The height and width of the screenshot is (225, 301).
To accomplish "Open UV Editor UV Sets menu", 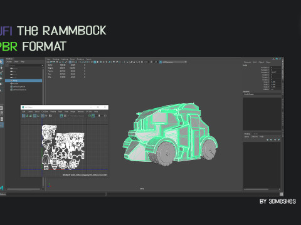I will point(89,112).
